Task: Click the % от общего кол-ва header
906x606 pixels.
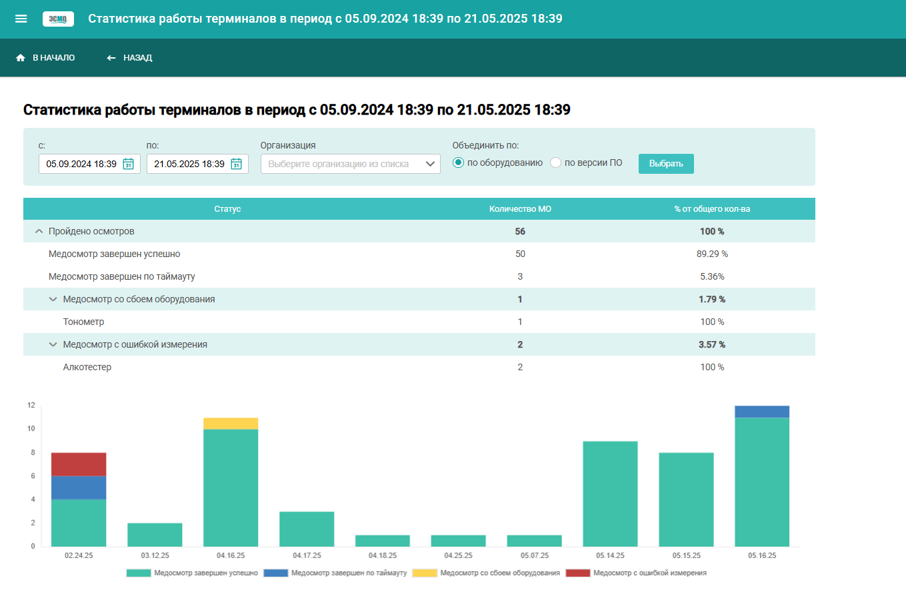Action: [712, 209]
